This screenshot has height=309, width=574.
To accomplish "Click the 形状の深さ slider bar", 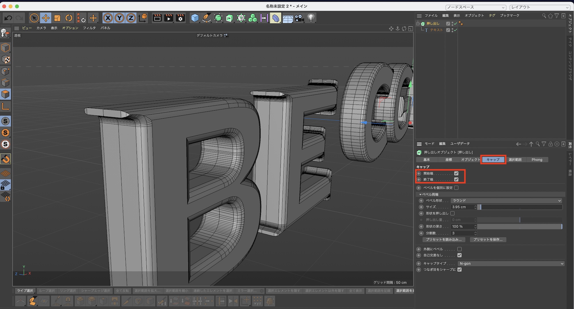I will tap(519, 227).
